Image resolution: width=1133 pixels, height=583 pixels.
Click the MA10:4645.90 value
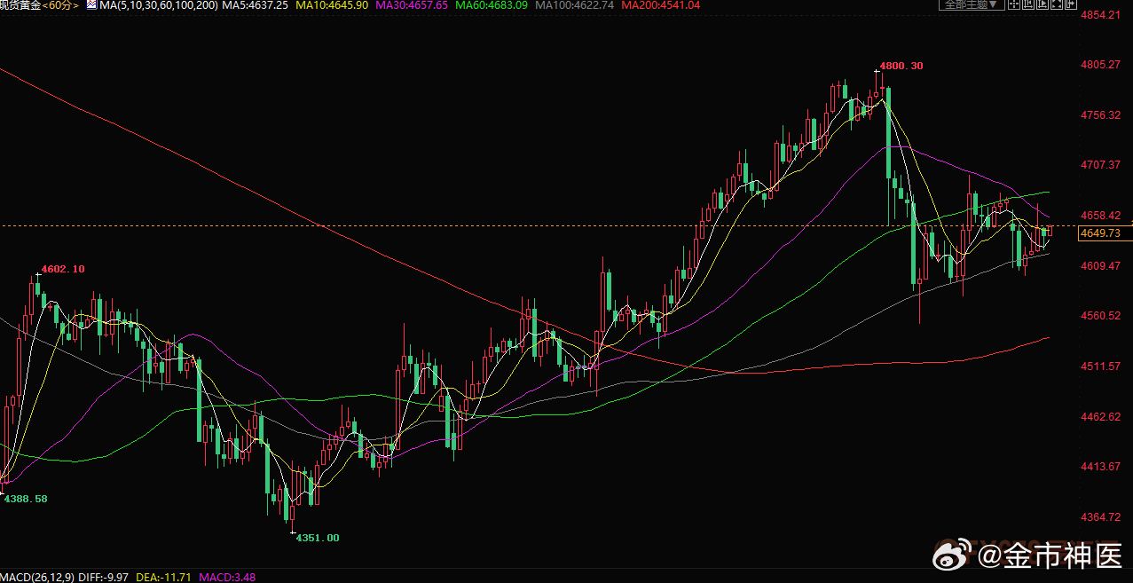pyautogui.click(x=332, y=5)
